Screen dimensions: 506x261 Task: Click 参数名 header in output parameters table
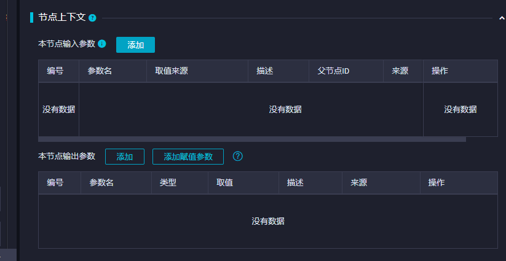click(101, 183)
